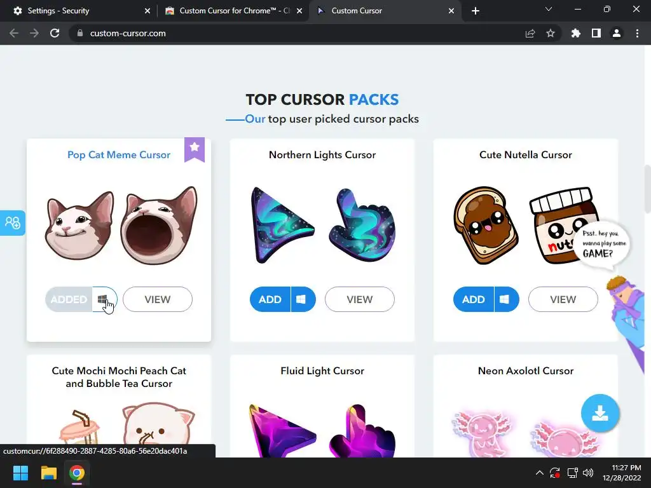Click the Pop Cat closed-mouth image

point(79,226)
